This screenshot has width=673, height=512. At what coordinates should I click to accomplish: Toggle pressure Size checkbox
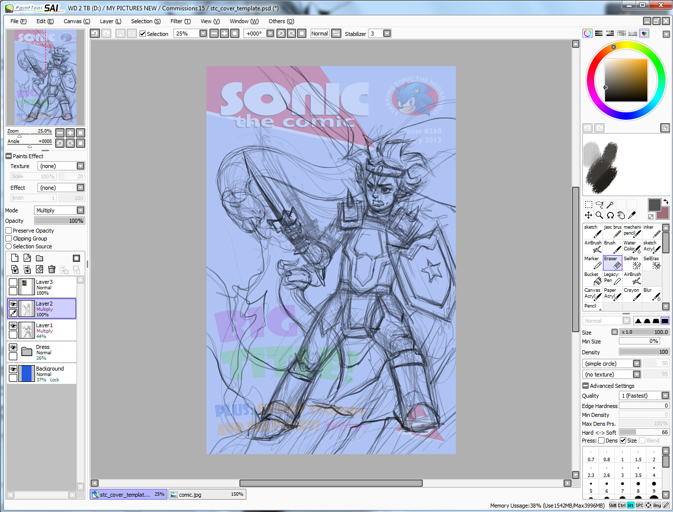[623, 441]
